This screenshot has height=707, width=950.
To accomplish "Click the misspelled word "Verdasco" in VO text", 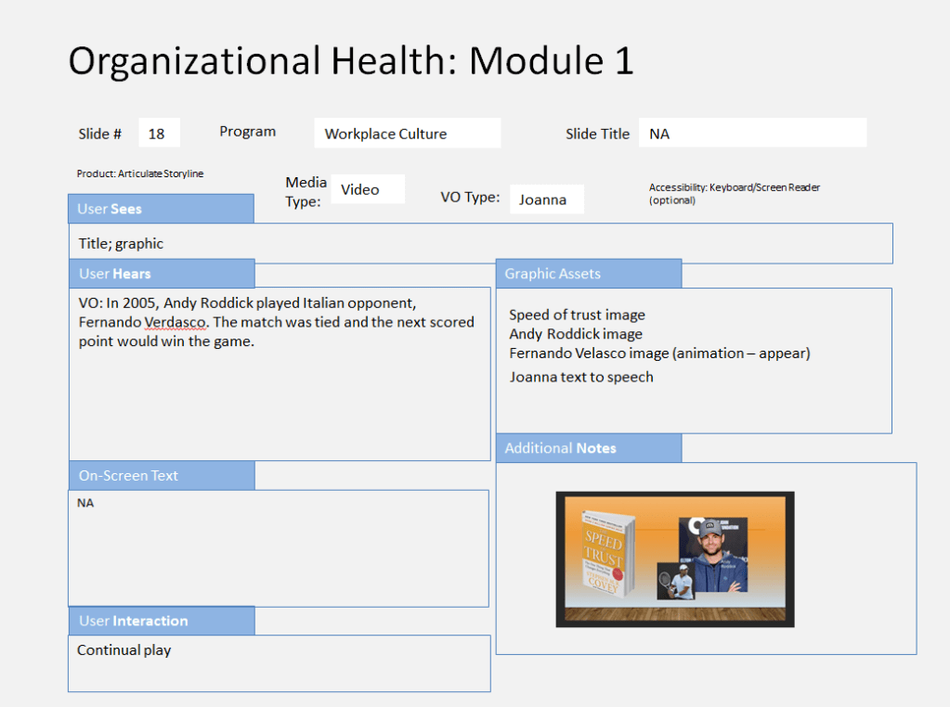I will coord(175,322).
